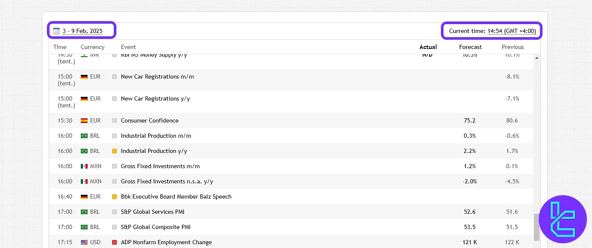Open Industrial Production m/m event

[156, 136]
